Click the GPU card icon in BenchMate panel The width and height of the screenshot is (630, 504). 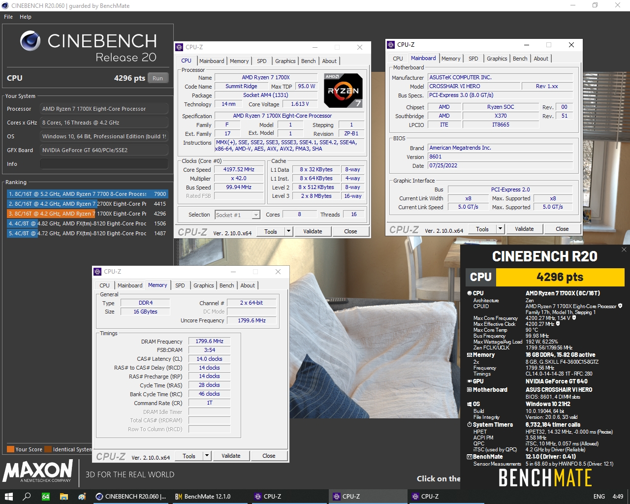tap(470, 381)
